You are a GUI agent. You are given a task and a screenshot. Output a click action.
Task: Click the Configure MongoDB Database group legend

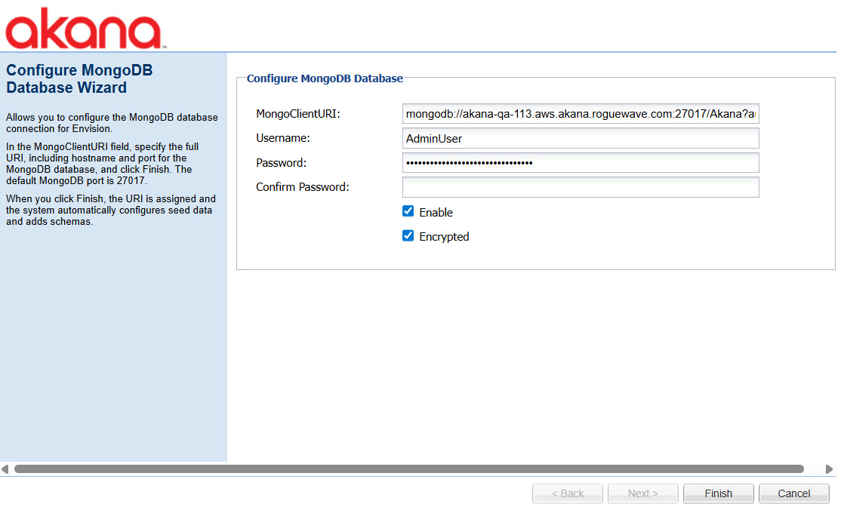325,78
